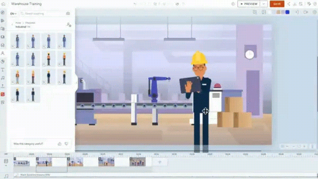The height and width of the screenshot is (179, 318).
Task: Select the tan color swatch above the canvas
Action: click(x=279, y=12)
